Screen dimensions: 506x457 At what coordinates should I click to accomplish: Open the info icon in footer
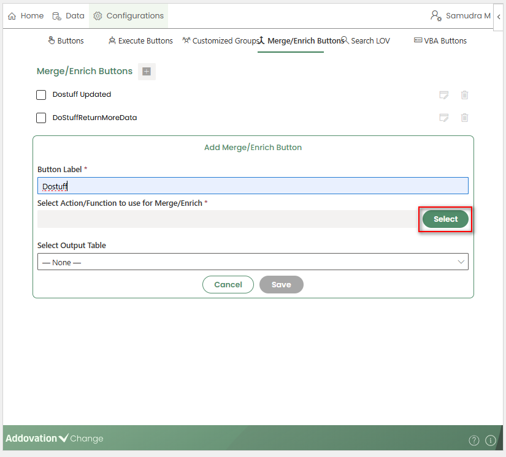[490, 440]
